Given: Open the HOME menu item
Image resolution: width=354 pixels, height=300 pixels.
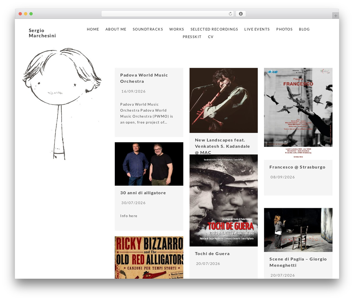Looking at the screenshot, I should (x=93, y=29).
